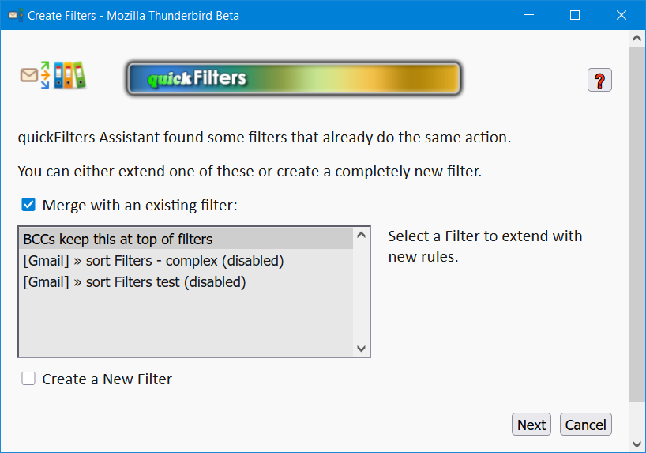Image resolution: width=646 pixels, height=453 pixels.
Task: Uncheck Merge with an existing filter
Action: click(x=28, y=205)
